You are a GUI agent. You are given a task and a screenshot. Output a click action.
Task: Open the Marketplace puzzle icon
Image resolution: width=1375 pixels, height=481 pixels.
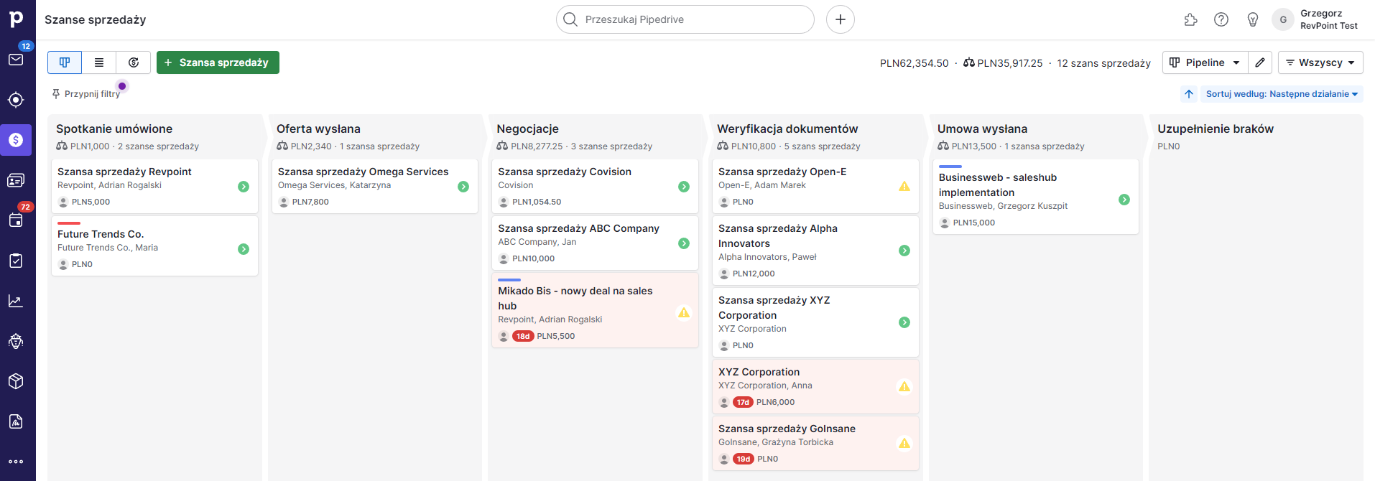(1190, 19)
